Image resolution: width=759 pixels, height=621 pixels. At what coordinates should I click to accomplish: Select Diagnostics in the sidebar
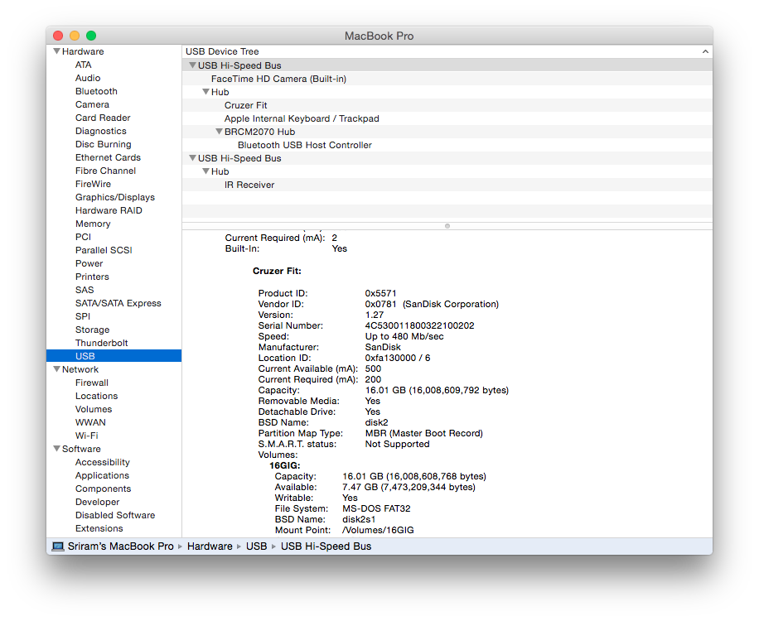click(x=101, y=131)
